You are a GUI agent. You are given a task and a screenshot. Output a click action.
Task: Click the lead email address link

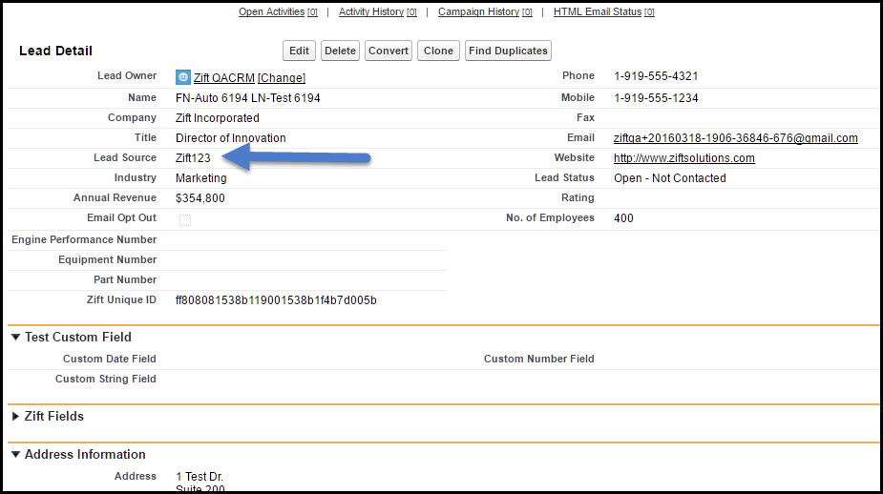[x=735, y=138]
